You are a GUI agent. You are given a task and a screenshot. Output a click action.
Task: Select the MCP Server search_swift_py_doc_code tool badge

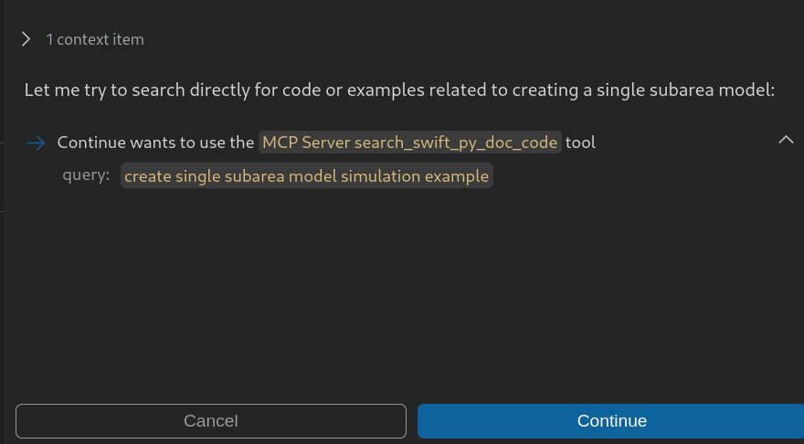coord(409,143)
